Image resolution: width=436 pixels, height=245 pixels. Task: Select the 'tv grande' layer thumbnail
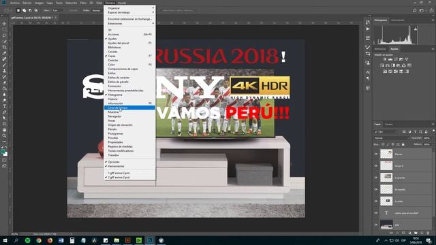tap(386, 178)
